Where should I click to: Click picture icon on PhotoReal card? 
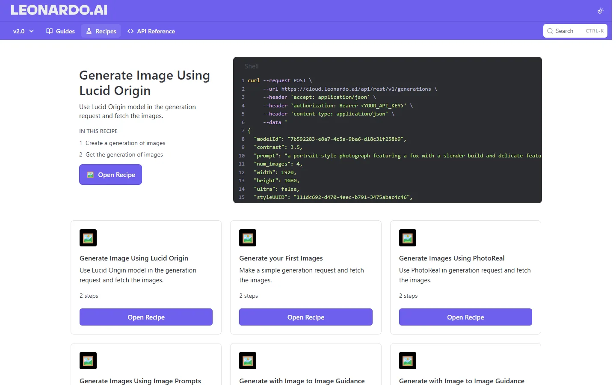tap(408, 238)
